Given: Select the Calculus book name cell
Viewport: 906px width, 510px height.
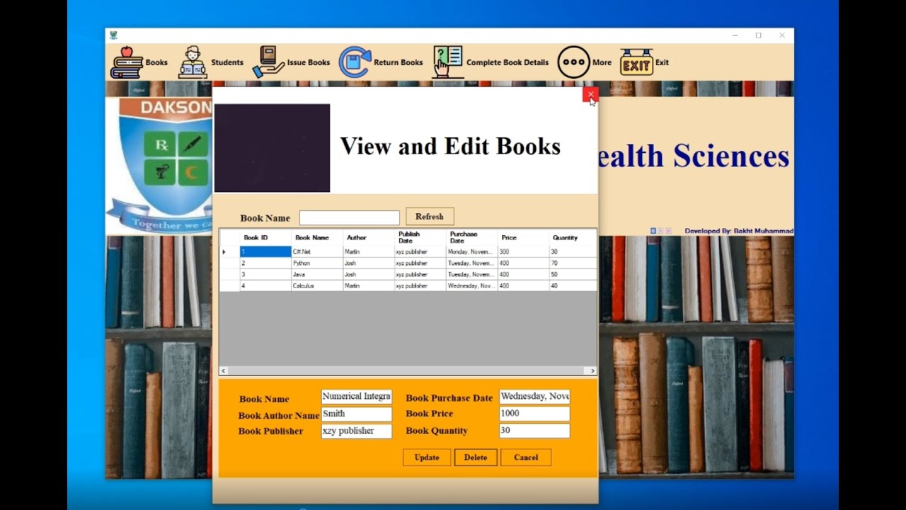Looking at the screenshot, I should 317,285.
